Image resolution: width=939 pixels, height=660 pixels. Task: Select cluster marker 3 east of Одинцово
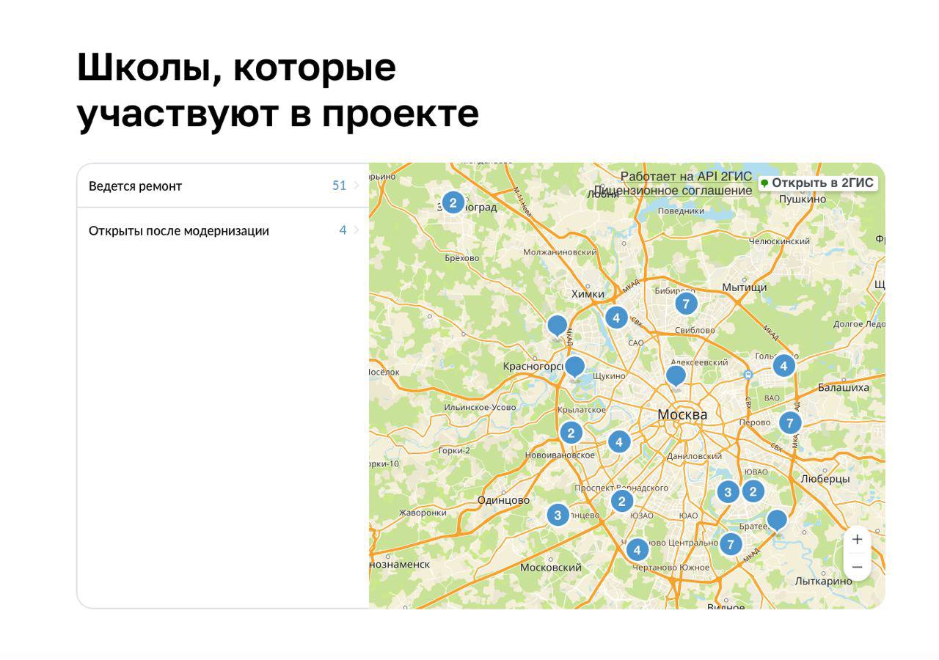point(558,515)
